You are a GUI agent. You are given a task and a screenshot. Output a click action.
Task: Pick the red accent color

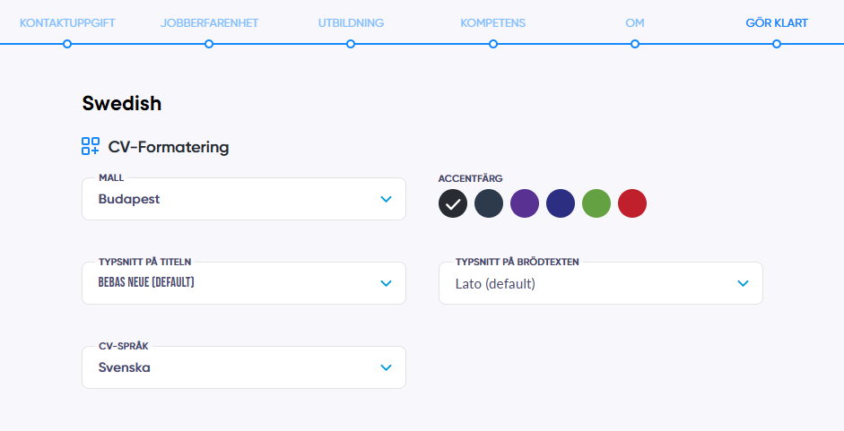(x=632, y=203)
